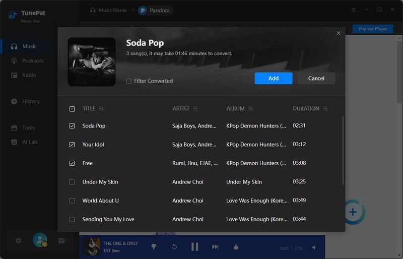The image size is (403, 259).
Task: Pause the currently playing track
Action: pos(194,247)
